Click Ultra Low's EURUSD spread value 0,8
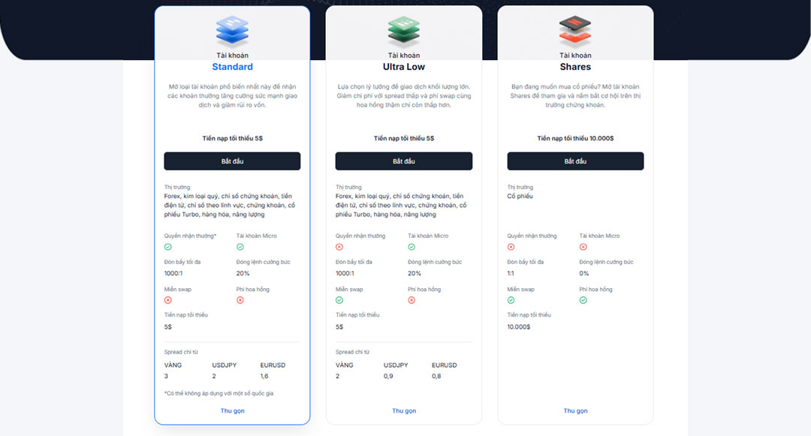The height and width of the screenshot is (436, 811). coord(436,376)
